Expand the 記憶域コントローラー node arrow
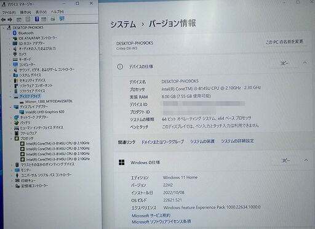The height and width of the screenshot is (229, 315). pos(12,186)
